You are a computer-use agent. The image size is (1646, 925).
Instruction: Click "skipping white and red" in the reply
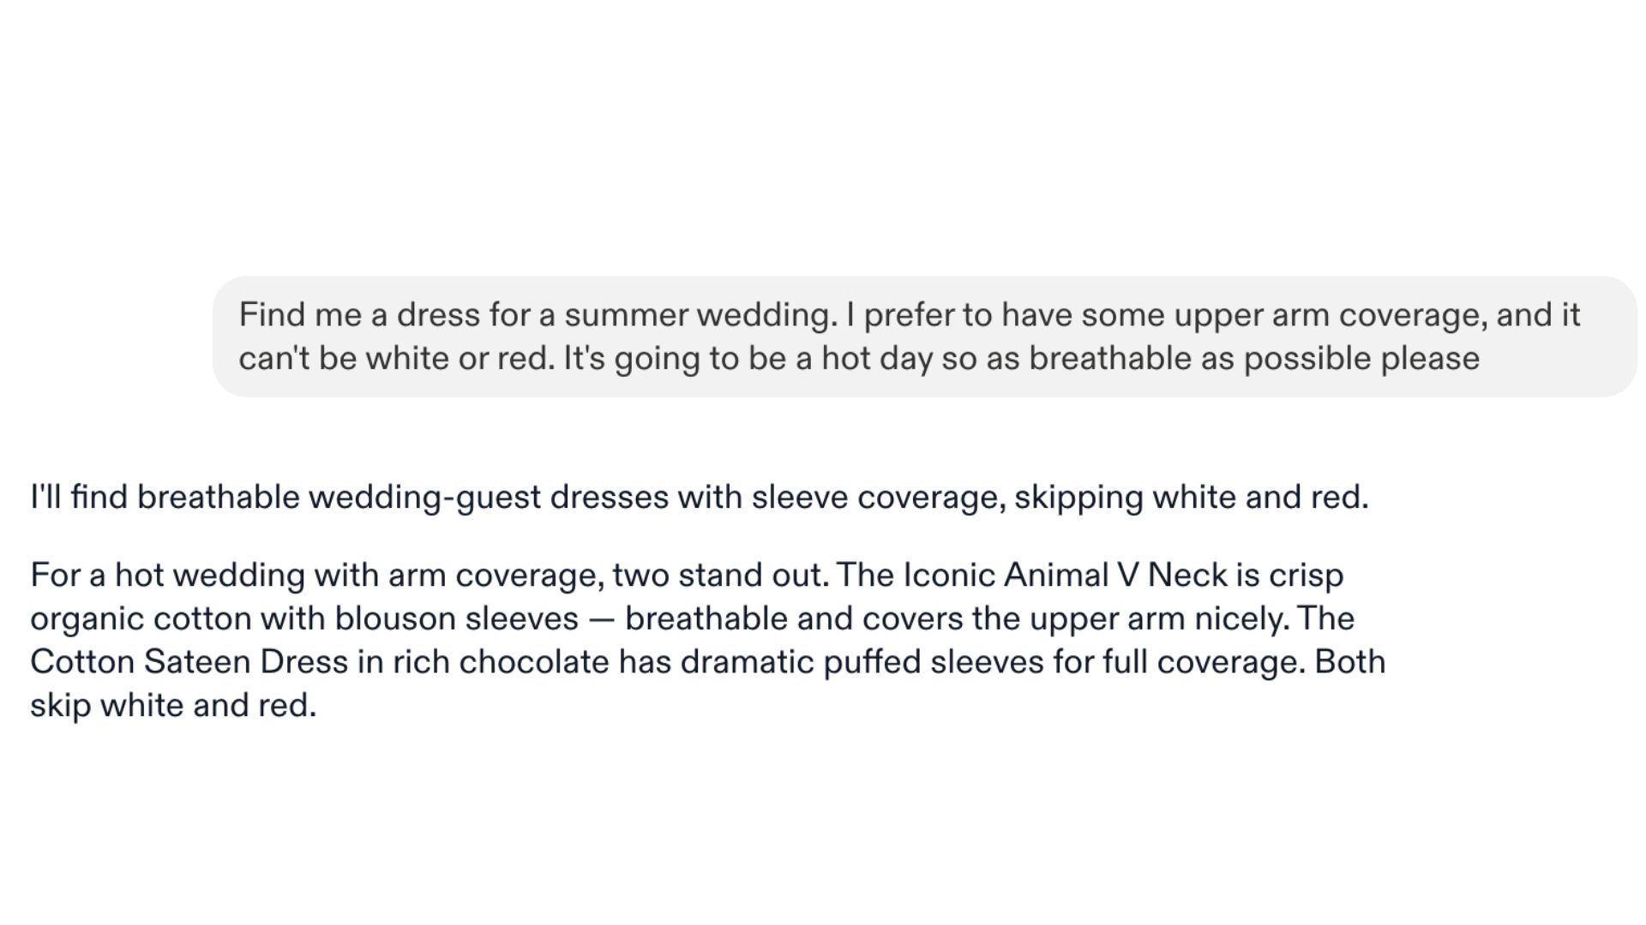click(1191, 497)
